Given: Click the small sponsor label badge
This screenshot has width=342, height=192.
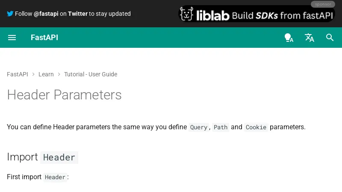Looking at the screenshot, I should click(323, 4).
